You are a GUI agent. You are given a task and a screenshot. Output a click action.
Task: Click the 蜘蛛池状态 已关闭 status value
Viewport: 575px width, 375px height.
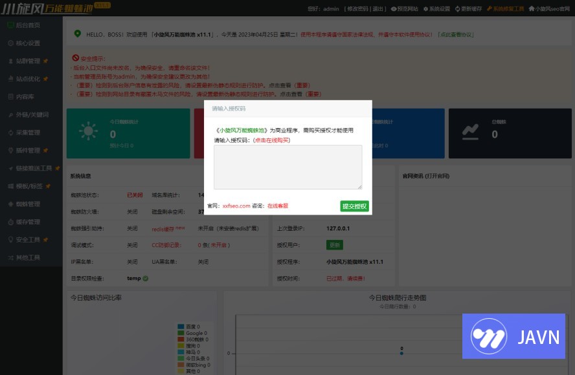coord(135,195)
